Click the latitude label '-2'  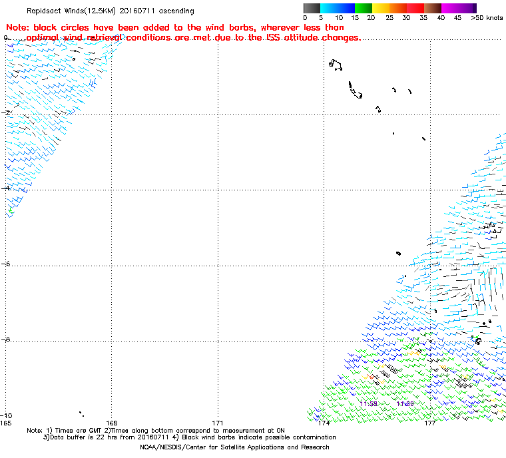[5, 113]
